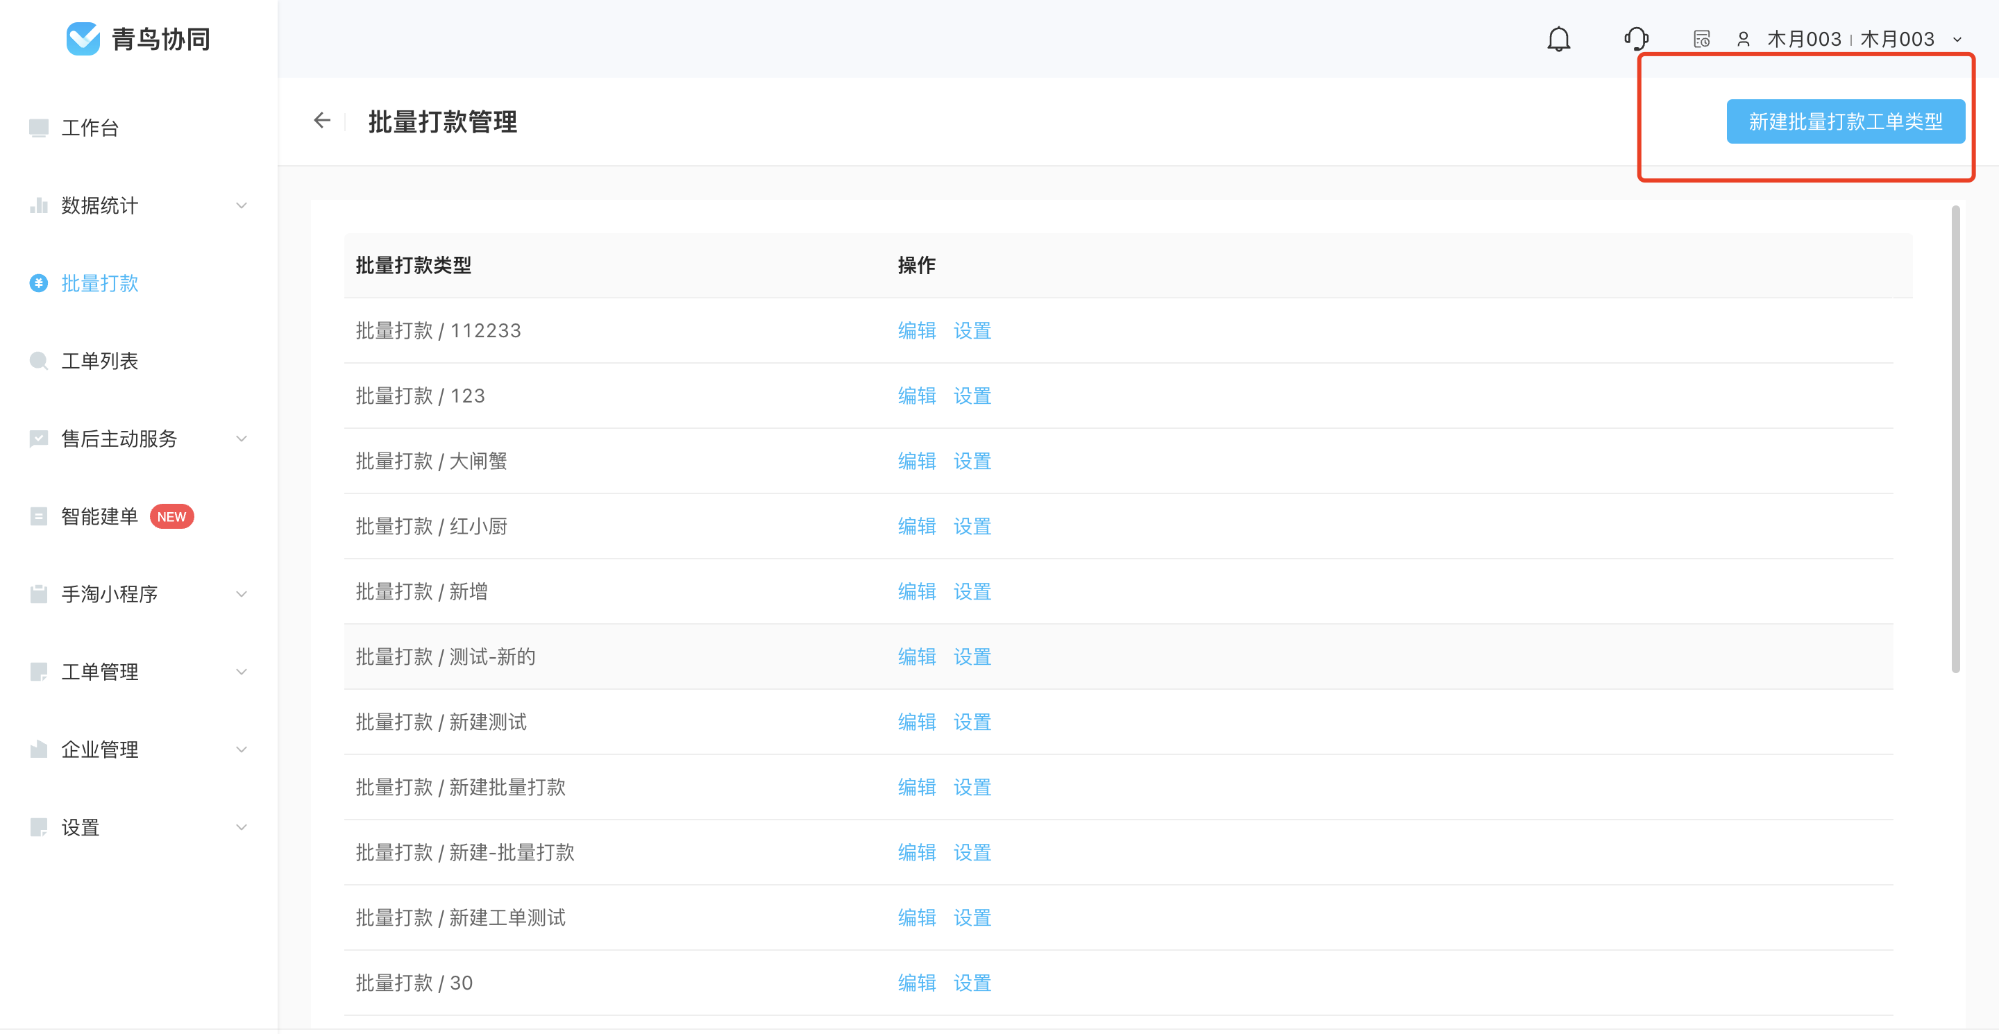Click the user avatar icon
The height and width of the screenshot is (1034, 1999).
coord(1743,39)
